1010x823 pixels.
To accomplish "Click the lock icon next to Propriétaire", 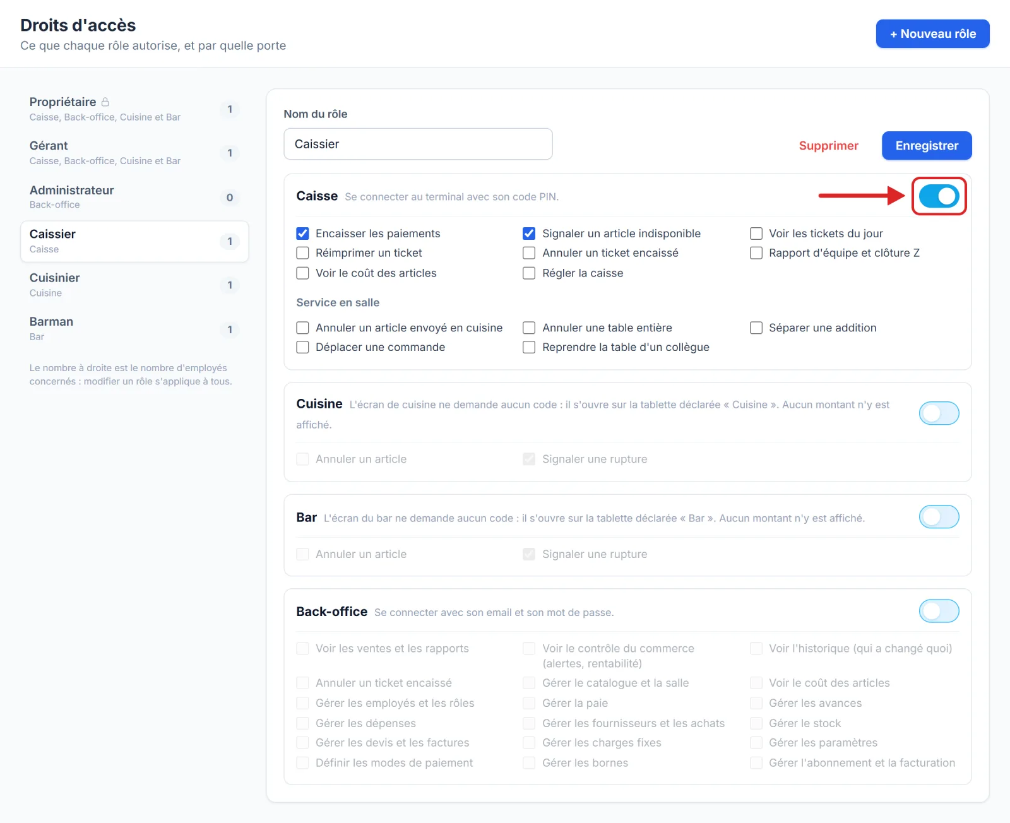I will point(105,102).
